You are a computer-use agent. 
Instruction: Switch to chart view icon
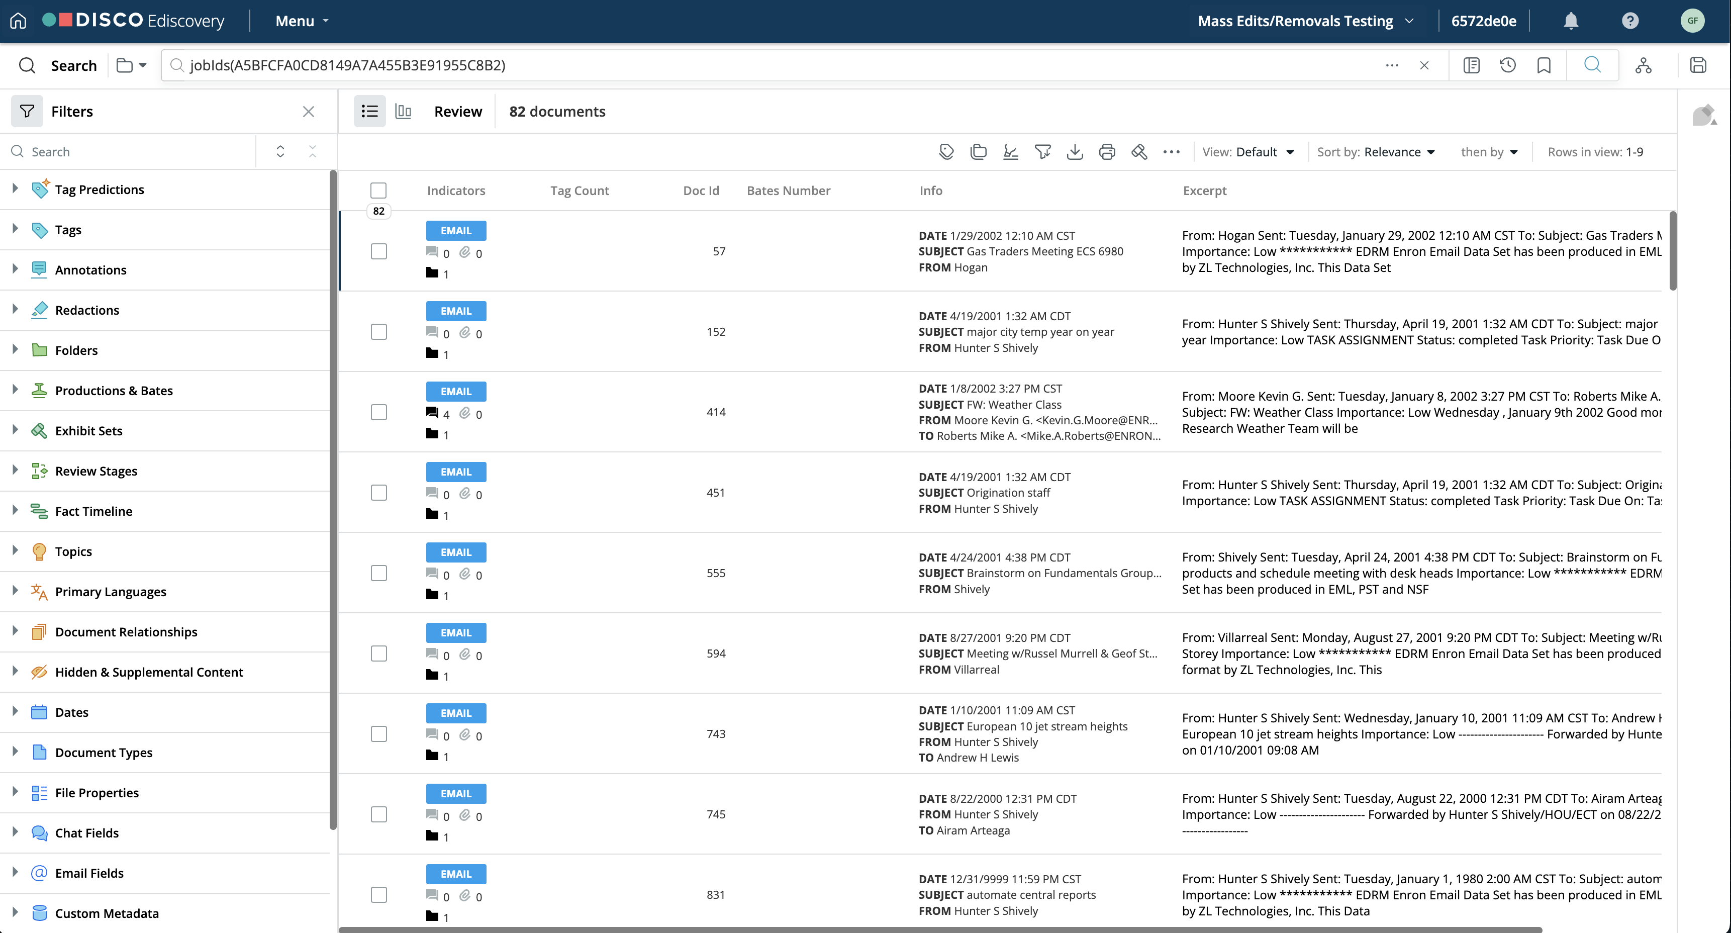click(x=403, y=111)
